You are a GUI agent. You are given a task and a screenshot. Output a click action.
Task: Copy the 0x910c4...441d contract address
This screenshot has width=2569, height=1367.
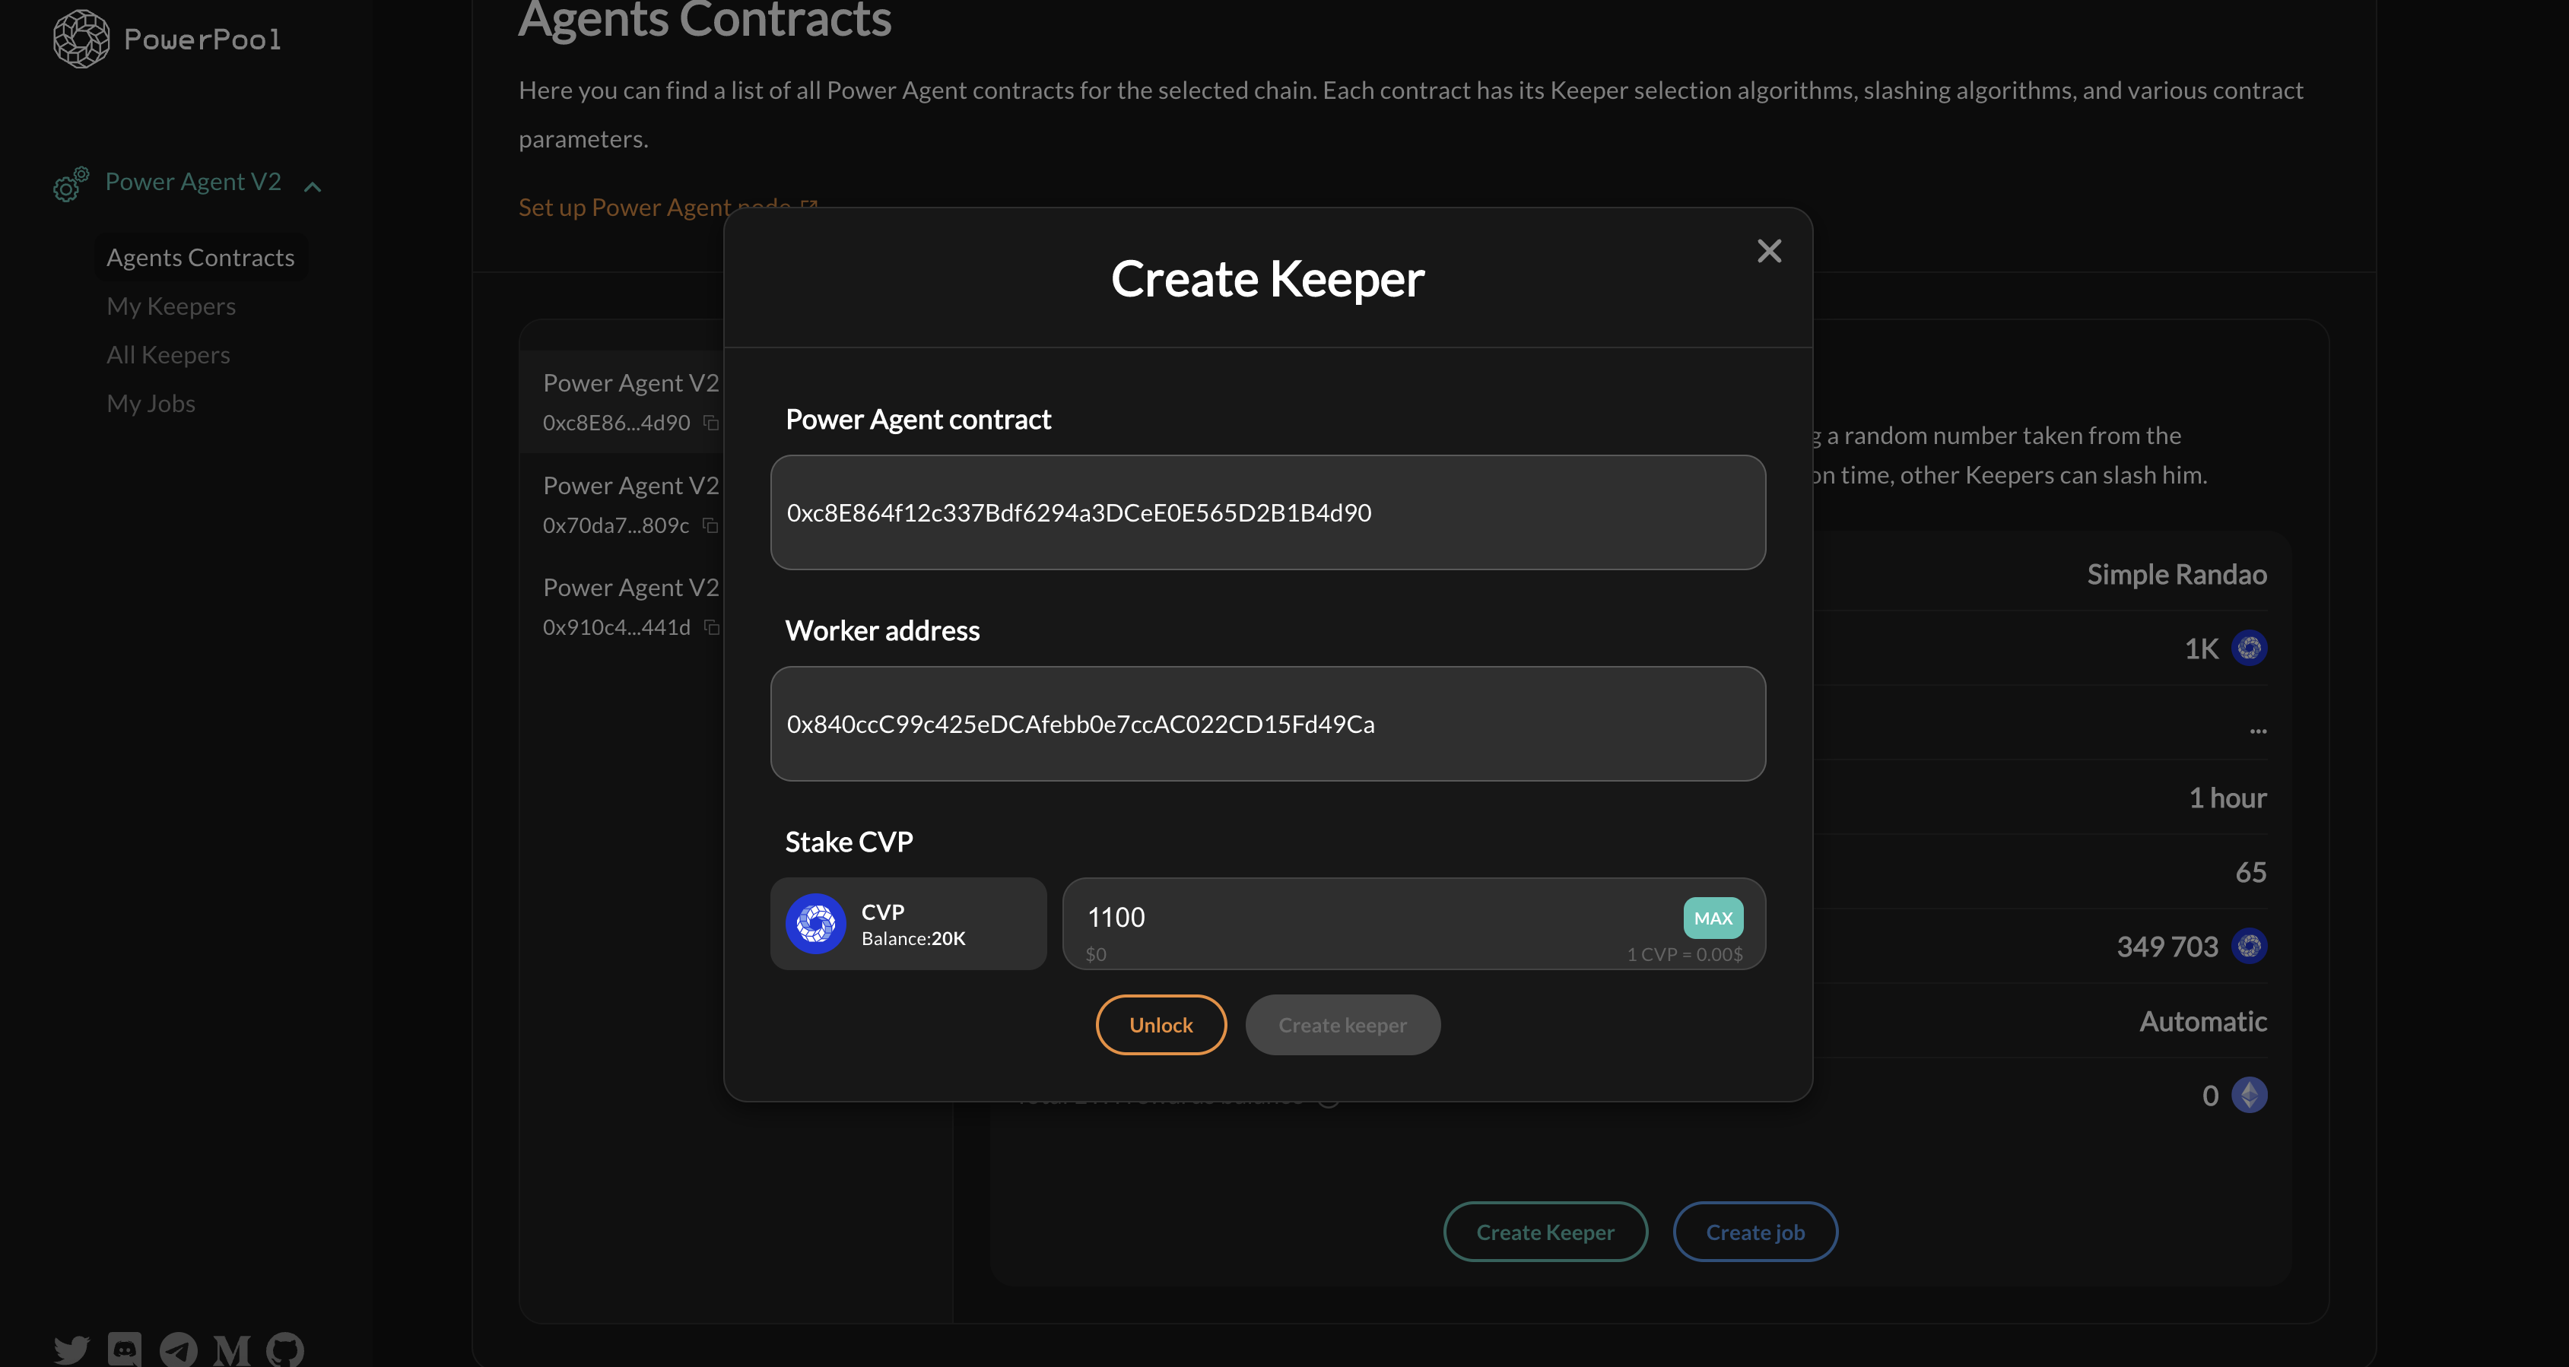click(711, 628)
